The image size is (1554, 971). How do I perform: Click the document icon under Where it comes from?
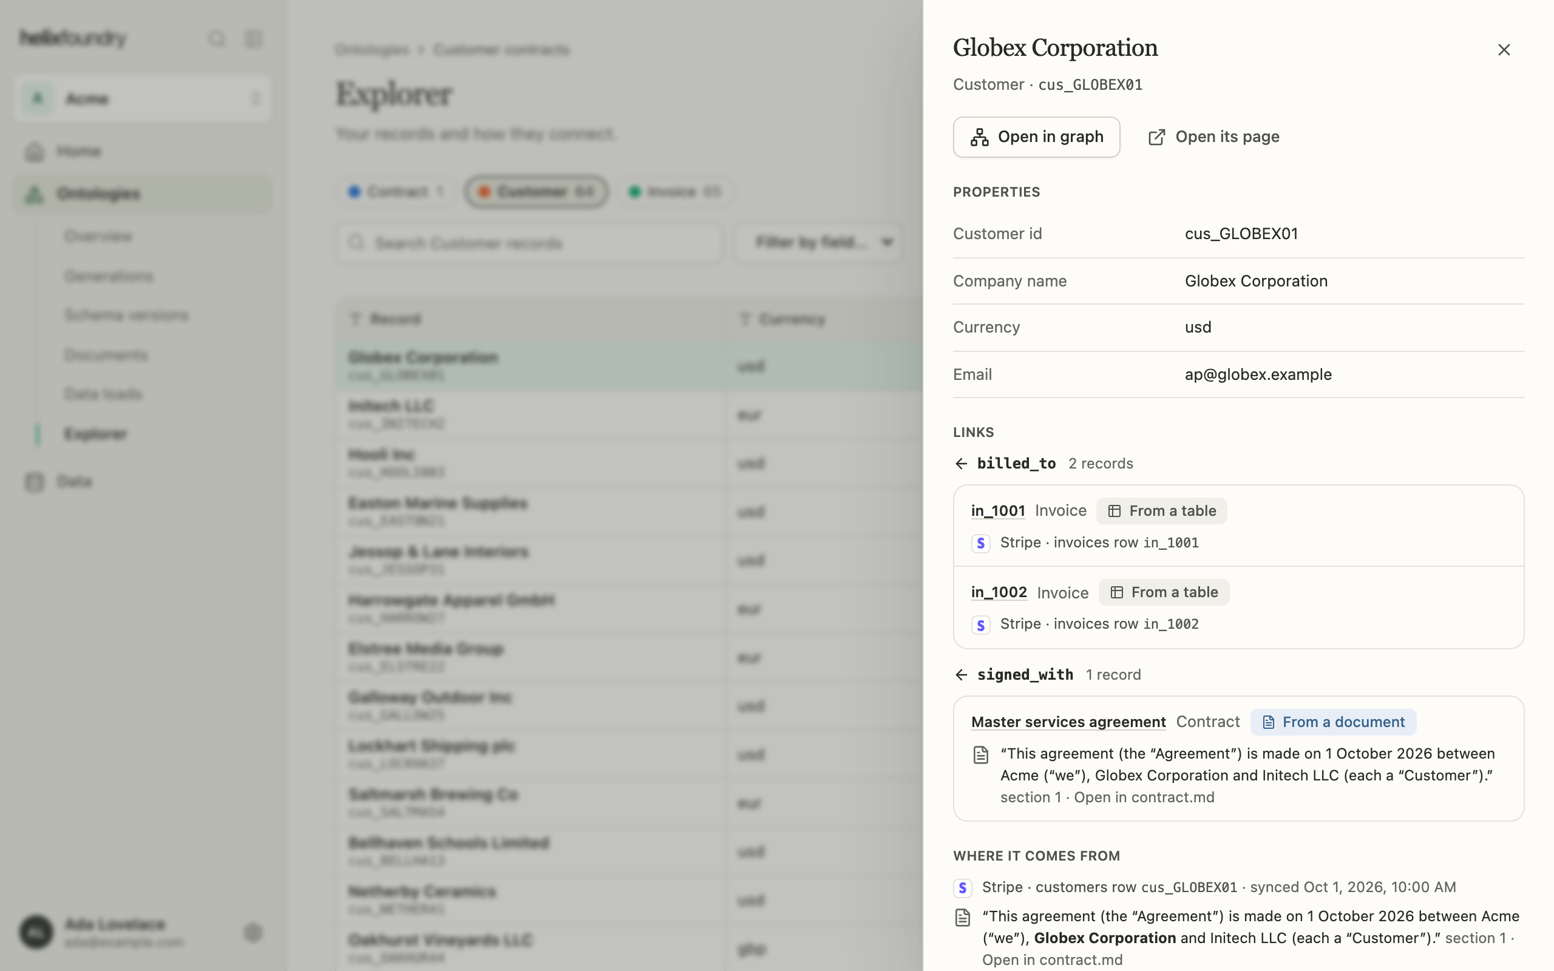pos(962,918)
